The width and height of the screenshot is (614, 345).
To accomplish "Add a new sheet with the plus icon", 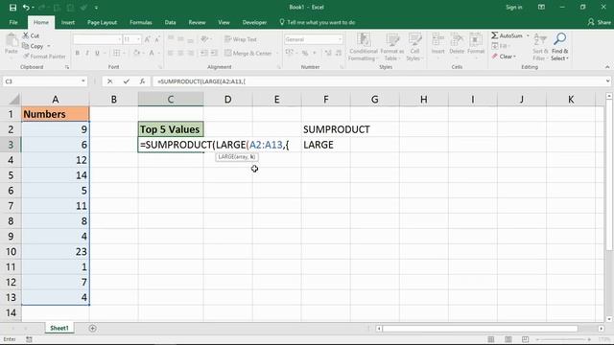I will tap(92, 328).
